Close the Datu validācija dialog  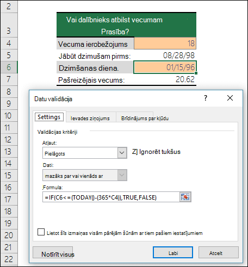tap(230, 98)
